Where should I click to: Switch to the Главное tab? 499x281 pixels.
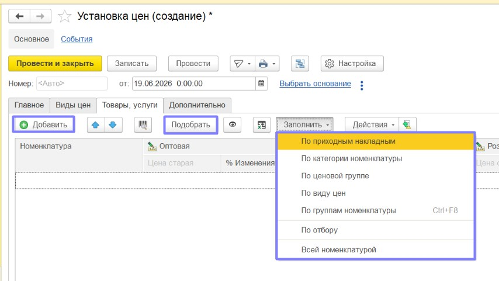[29, 105]
